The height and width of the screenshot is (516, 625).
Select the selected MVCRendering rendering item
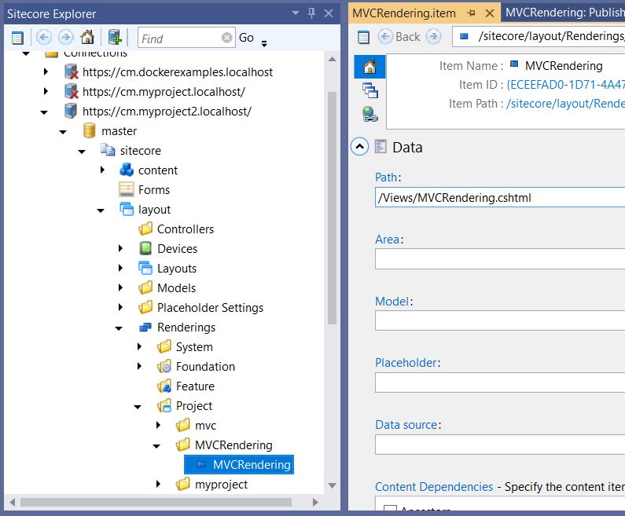(x=239, y=465)
